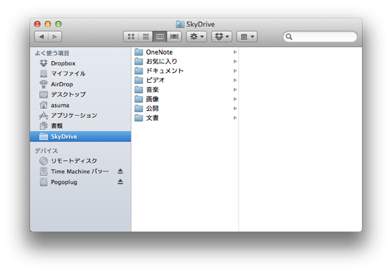The image size is (392, 273).
Task: Open the Dropbox toolbar dropdown
Action: [221, 37]
